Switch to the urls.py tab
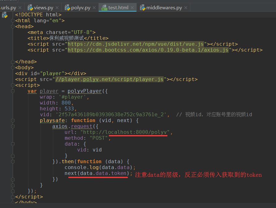Image resolution: width=276 pixels, height=208 pixels. pos(11,7)
